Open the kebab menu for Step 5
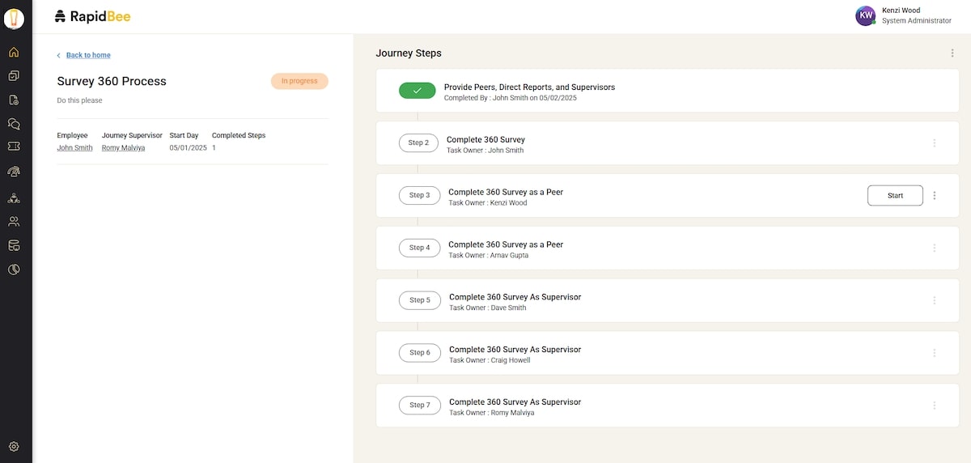 pyautogui.click(x=935, y=300)
